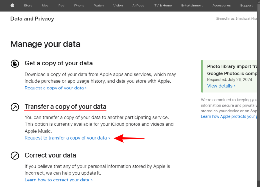
Task: Open the Support menu item
Action: [246, 6]
